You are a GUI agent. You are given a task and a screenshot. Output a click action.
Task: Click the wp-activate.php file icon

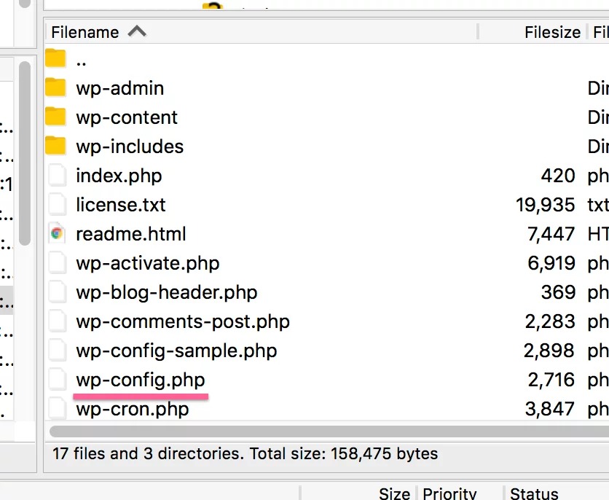pos(58,262)
